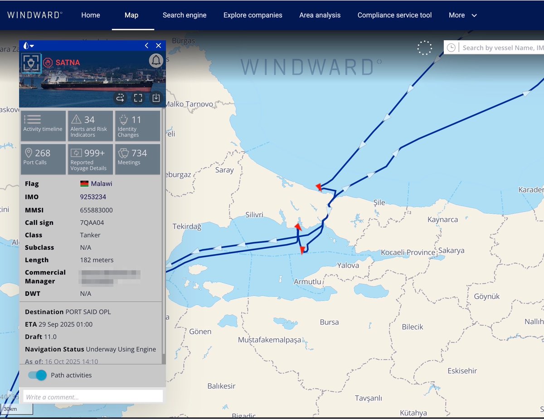The width and height of the screenshot is (544, 419).
Task: Open the Area analysis tab
Action: tap(320, 15)
